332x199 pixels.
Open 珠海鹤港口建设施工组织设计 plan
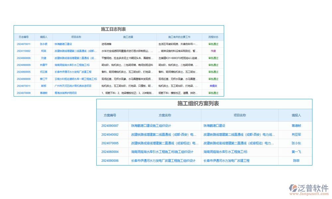tap(151, 126)
